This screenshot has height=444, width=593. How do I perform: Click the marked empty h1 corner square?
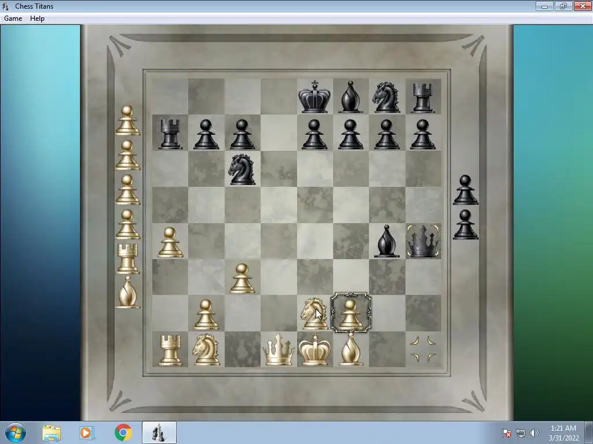[423, 349]
